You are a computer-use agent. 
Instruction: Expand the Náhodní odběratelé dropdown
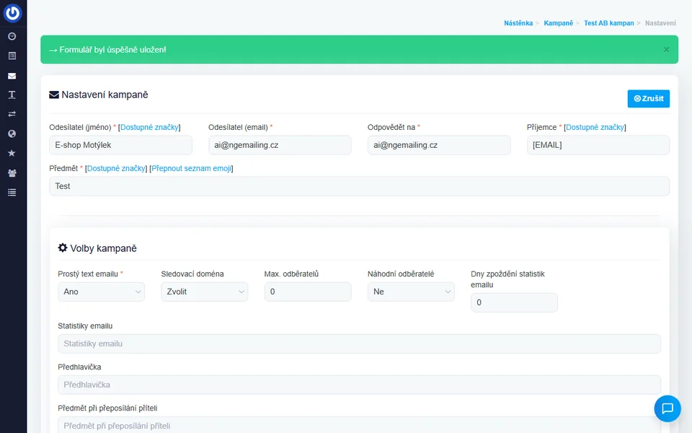point(411,292)
